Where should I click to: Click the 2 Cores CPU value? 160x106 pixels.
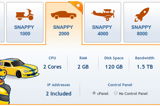(52, 67)
